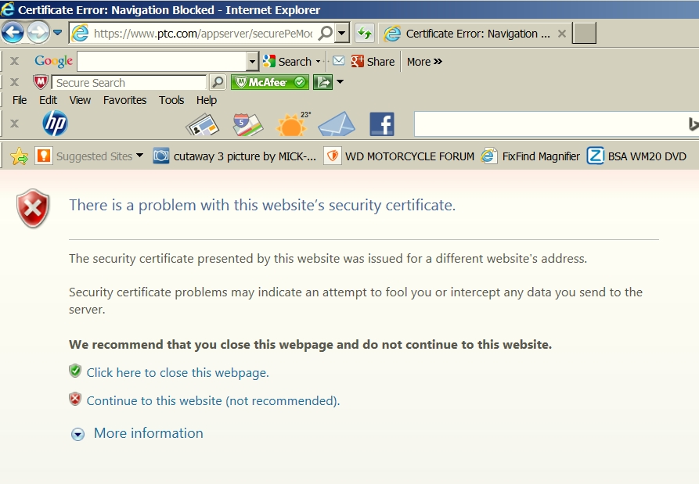Click the Google toolbar search box
The image size is (699, 484).
click(x=162, y=62)
